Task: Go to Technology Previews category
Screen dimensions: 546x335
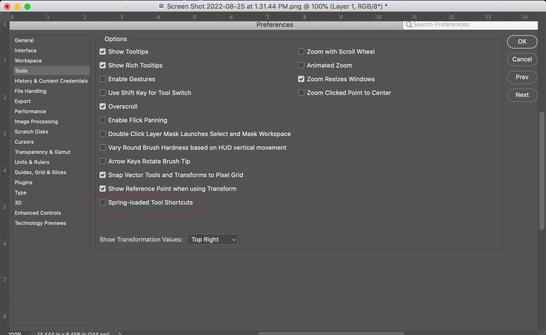Action: pos(40,223)
